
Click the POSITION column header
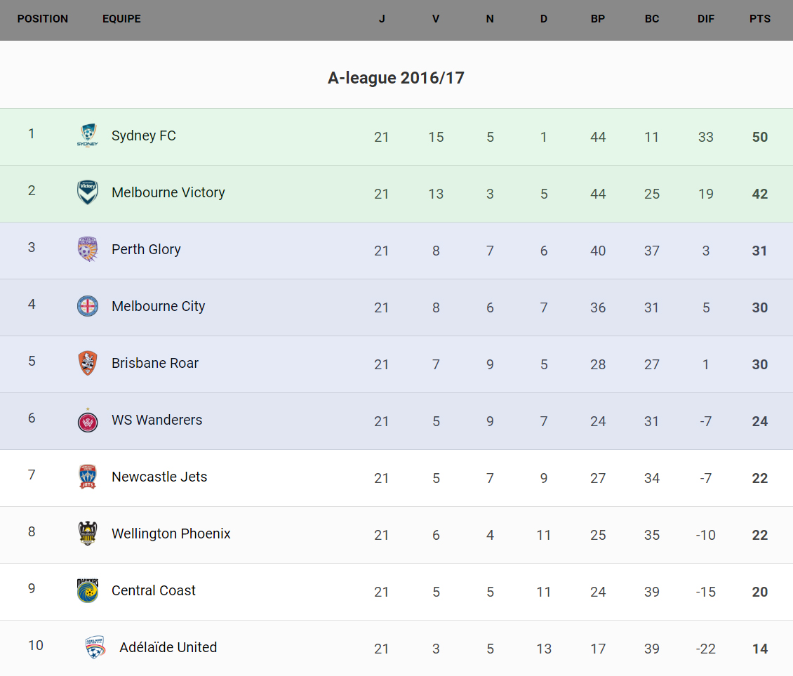(x=43, y=19)
